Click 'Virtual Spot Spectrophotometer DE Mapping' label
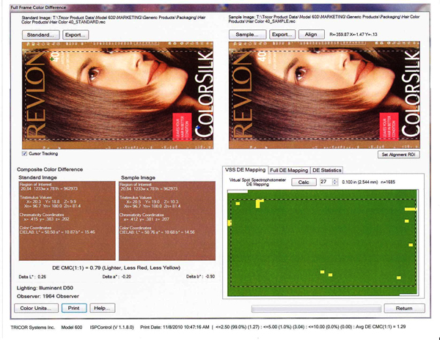The height and width of the screenshot is (340, 440). tap(257, 182)
